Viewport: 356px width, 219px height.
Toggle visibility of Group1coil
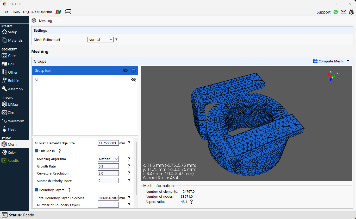tap(125, 70)
